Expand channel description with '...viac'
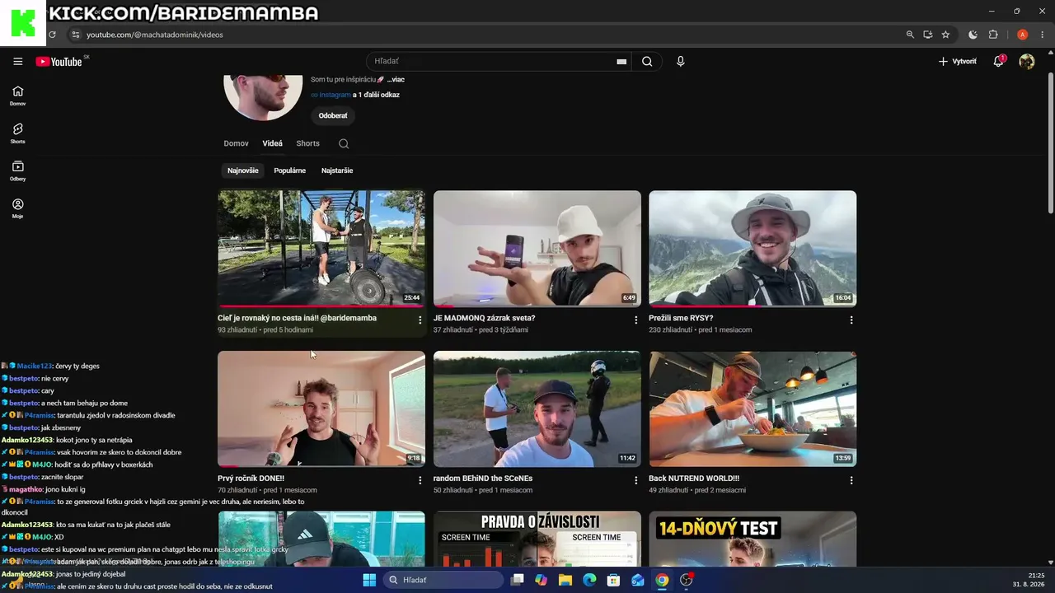1055x593 pixels. pyautogui.click(x=396, y=79)
